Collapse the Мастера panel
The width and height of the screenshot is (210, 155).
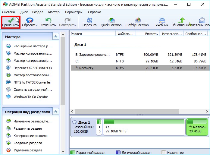(56, 36)
